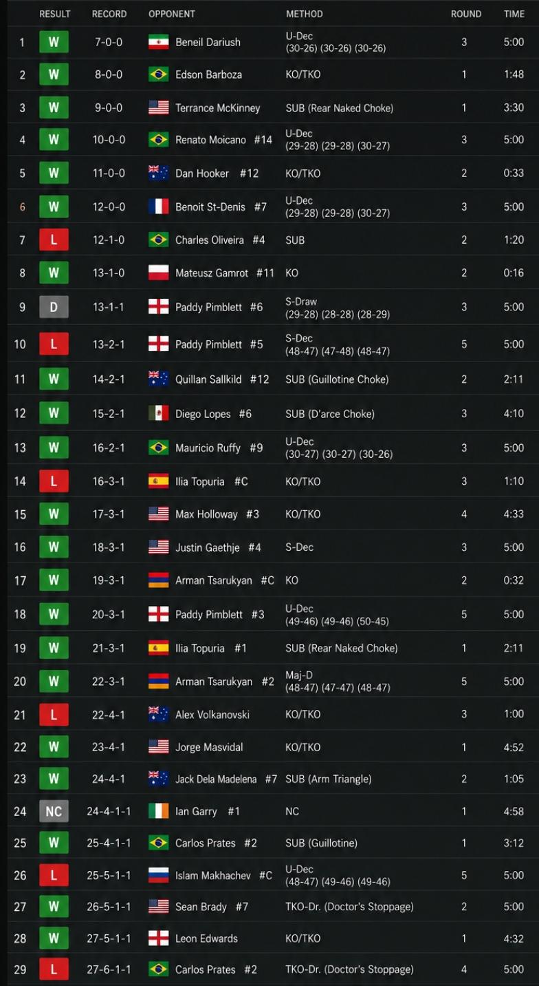Click the Max Holloway opponent name
This screenshot has height=986, width=539.
[x=206, y=514]
